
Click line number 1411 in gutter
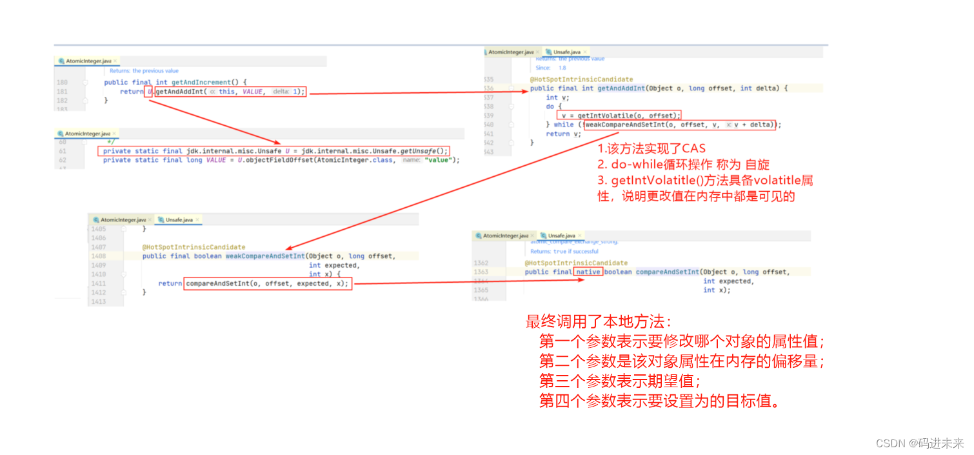[98, 283]
